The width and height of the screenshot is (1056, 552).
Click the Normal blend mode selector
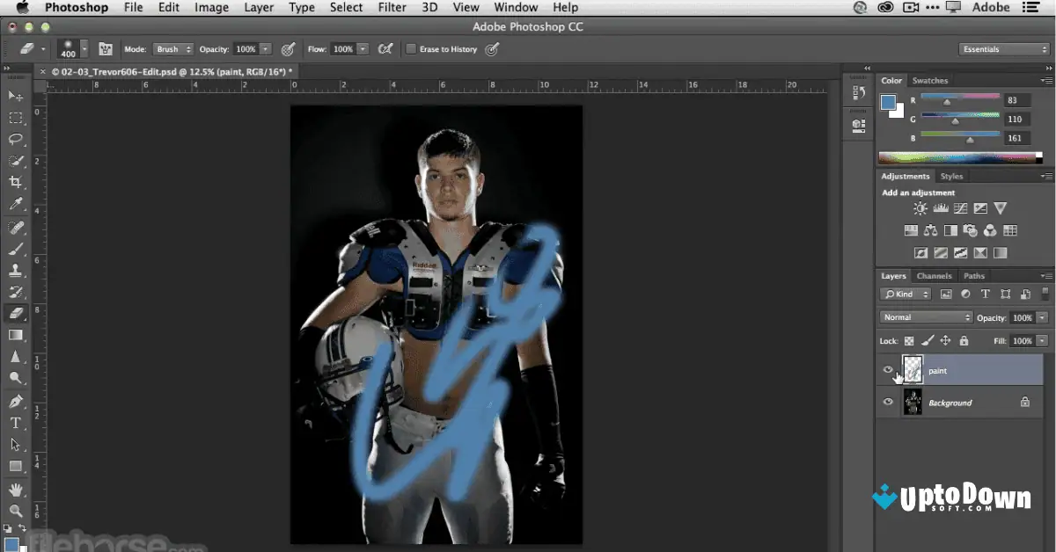pos(924,316)
